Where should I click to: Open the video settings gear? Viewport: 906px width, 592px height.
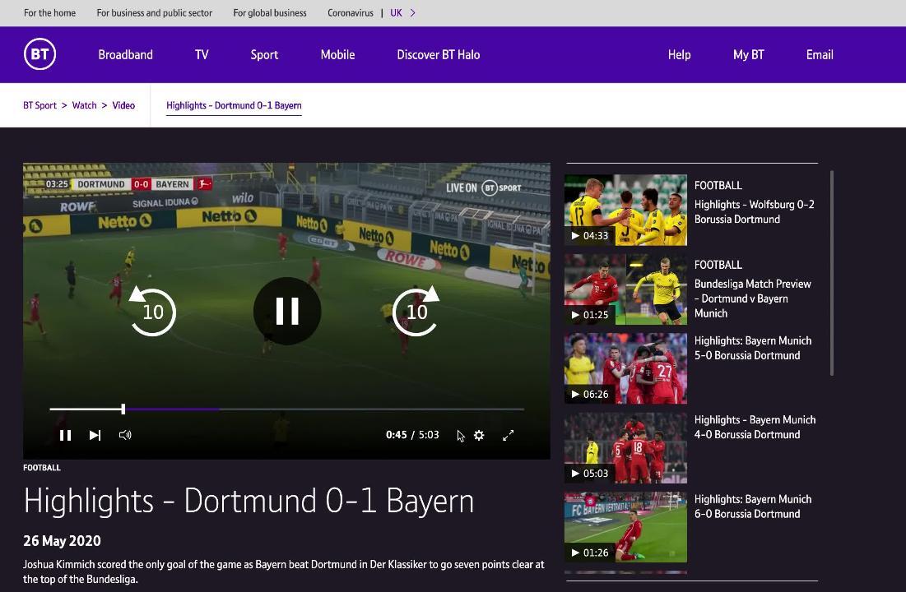[x=479, y=436]
